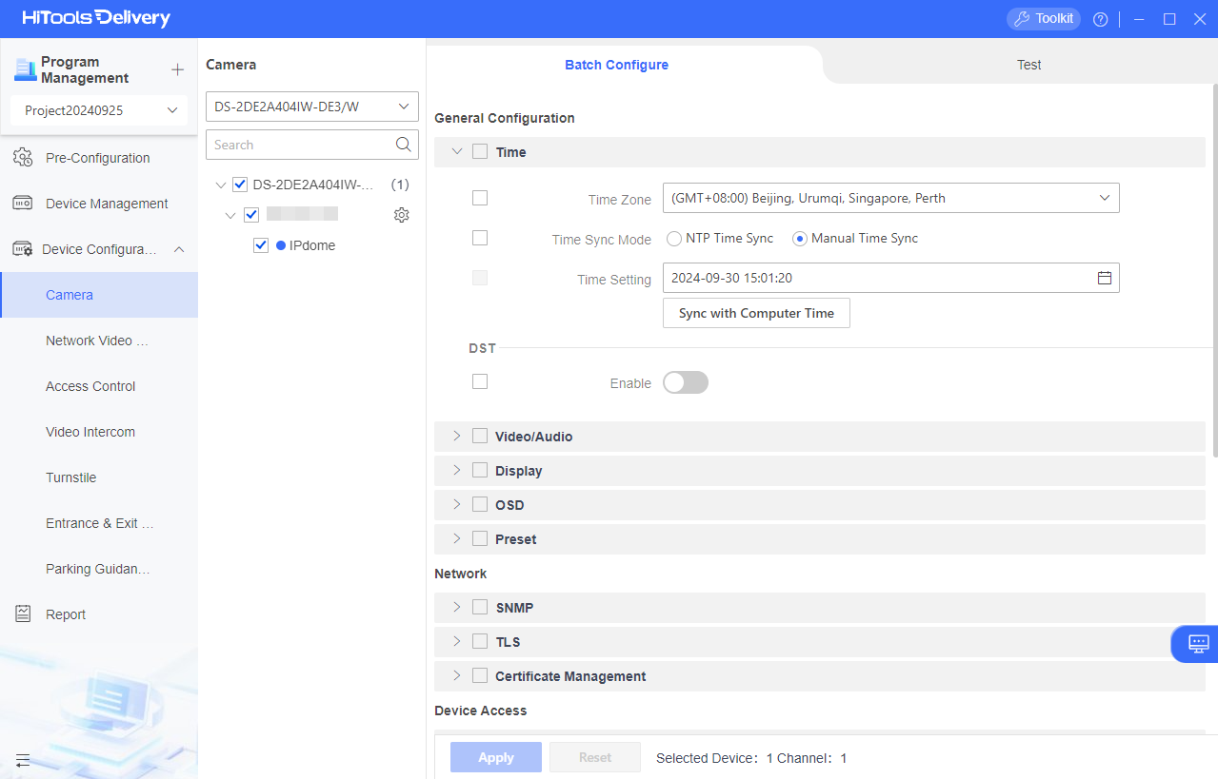Open the Project20240925 program dropdown
Image resolution: width=1218 pixels, height=779 pixels.
click(x=100, y=110)
